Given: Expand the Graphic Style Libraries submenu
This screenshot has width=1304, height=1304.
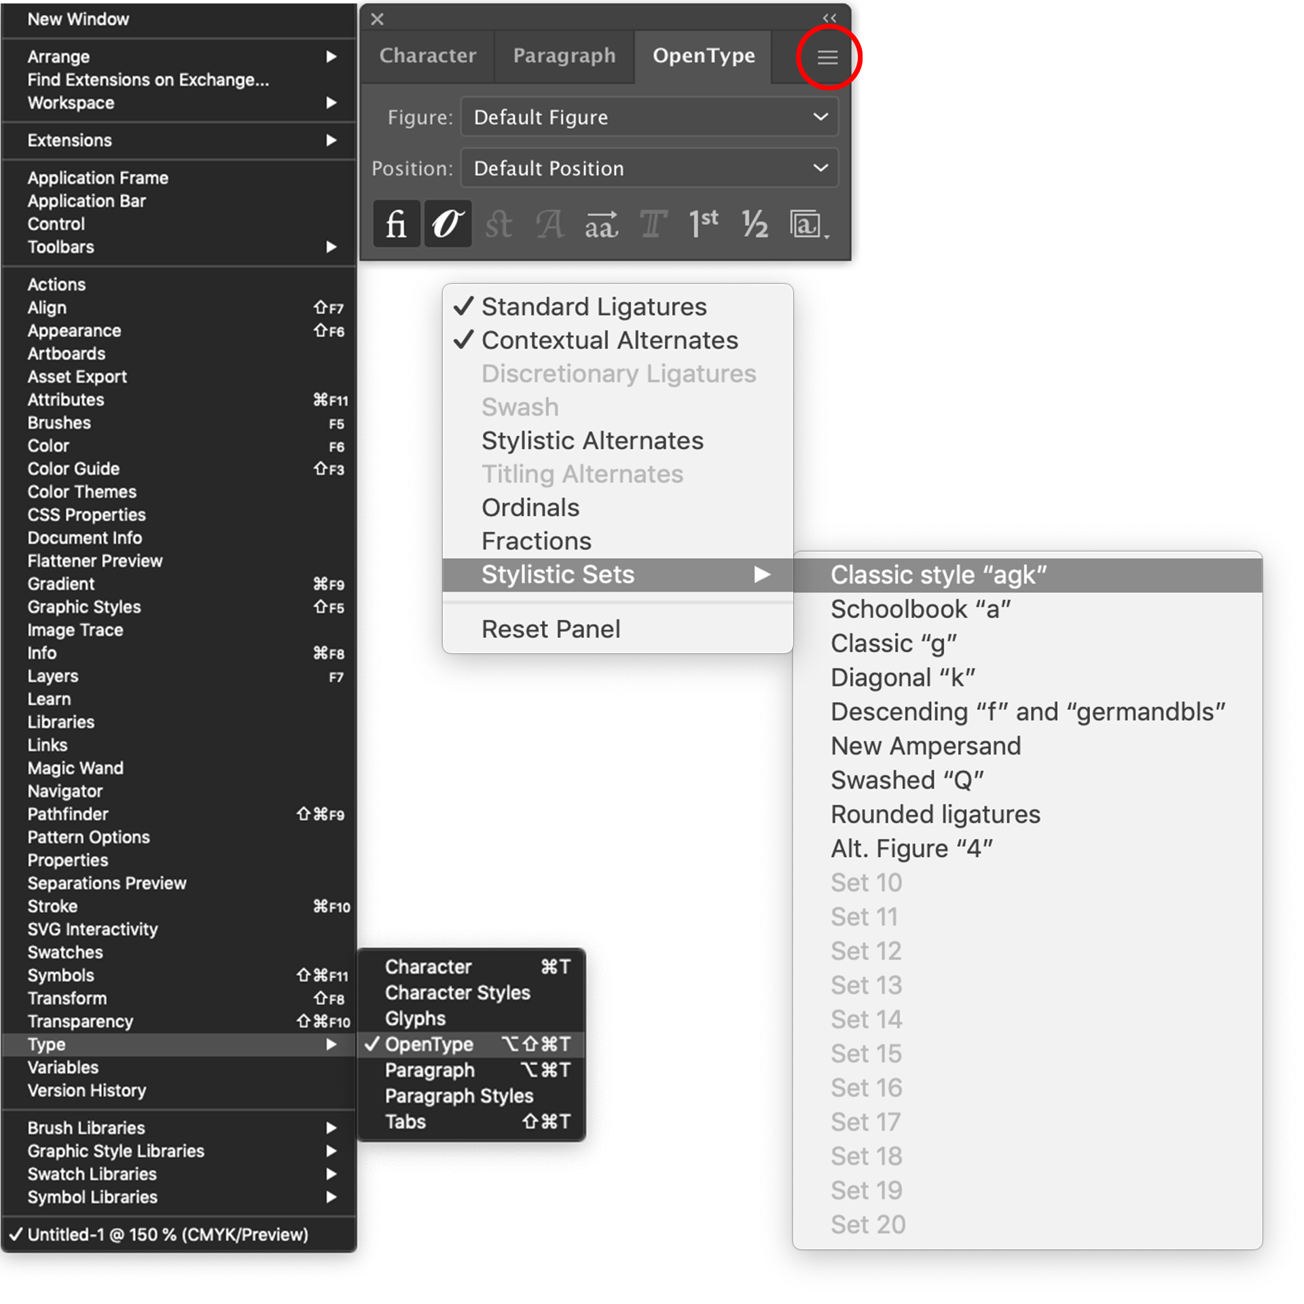Looking at the screenshot, I should click(179, 1151).
